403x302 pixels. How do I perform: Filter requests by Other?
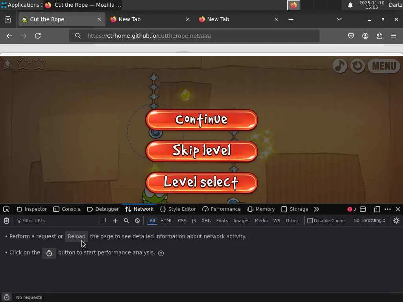pyautogui.click(x=292, y=221)
